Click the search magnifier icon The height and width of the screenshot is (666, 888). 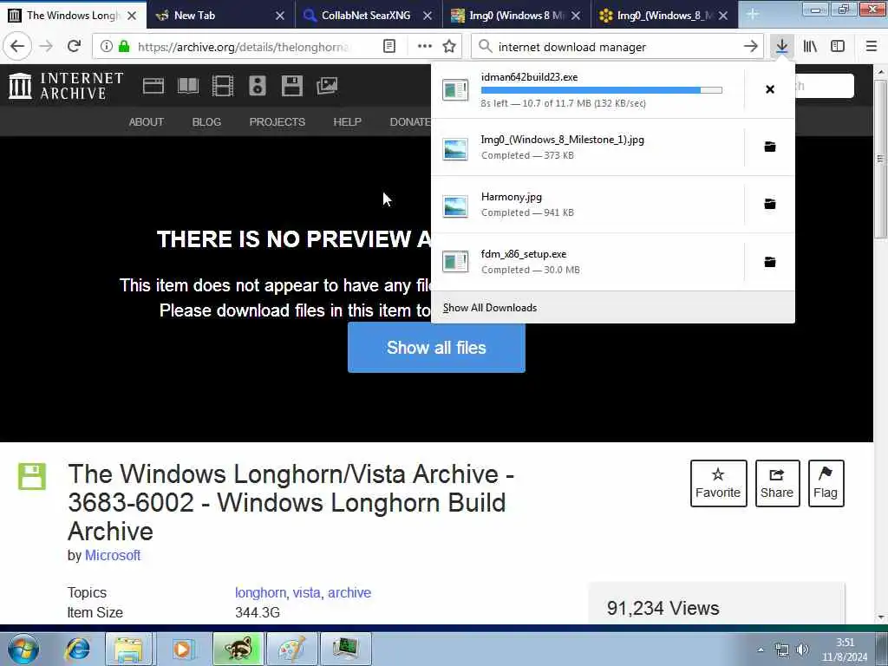pos(485,47)
